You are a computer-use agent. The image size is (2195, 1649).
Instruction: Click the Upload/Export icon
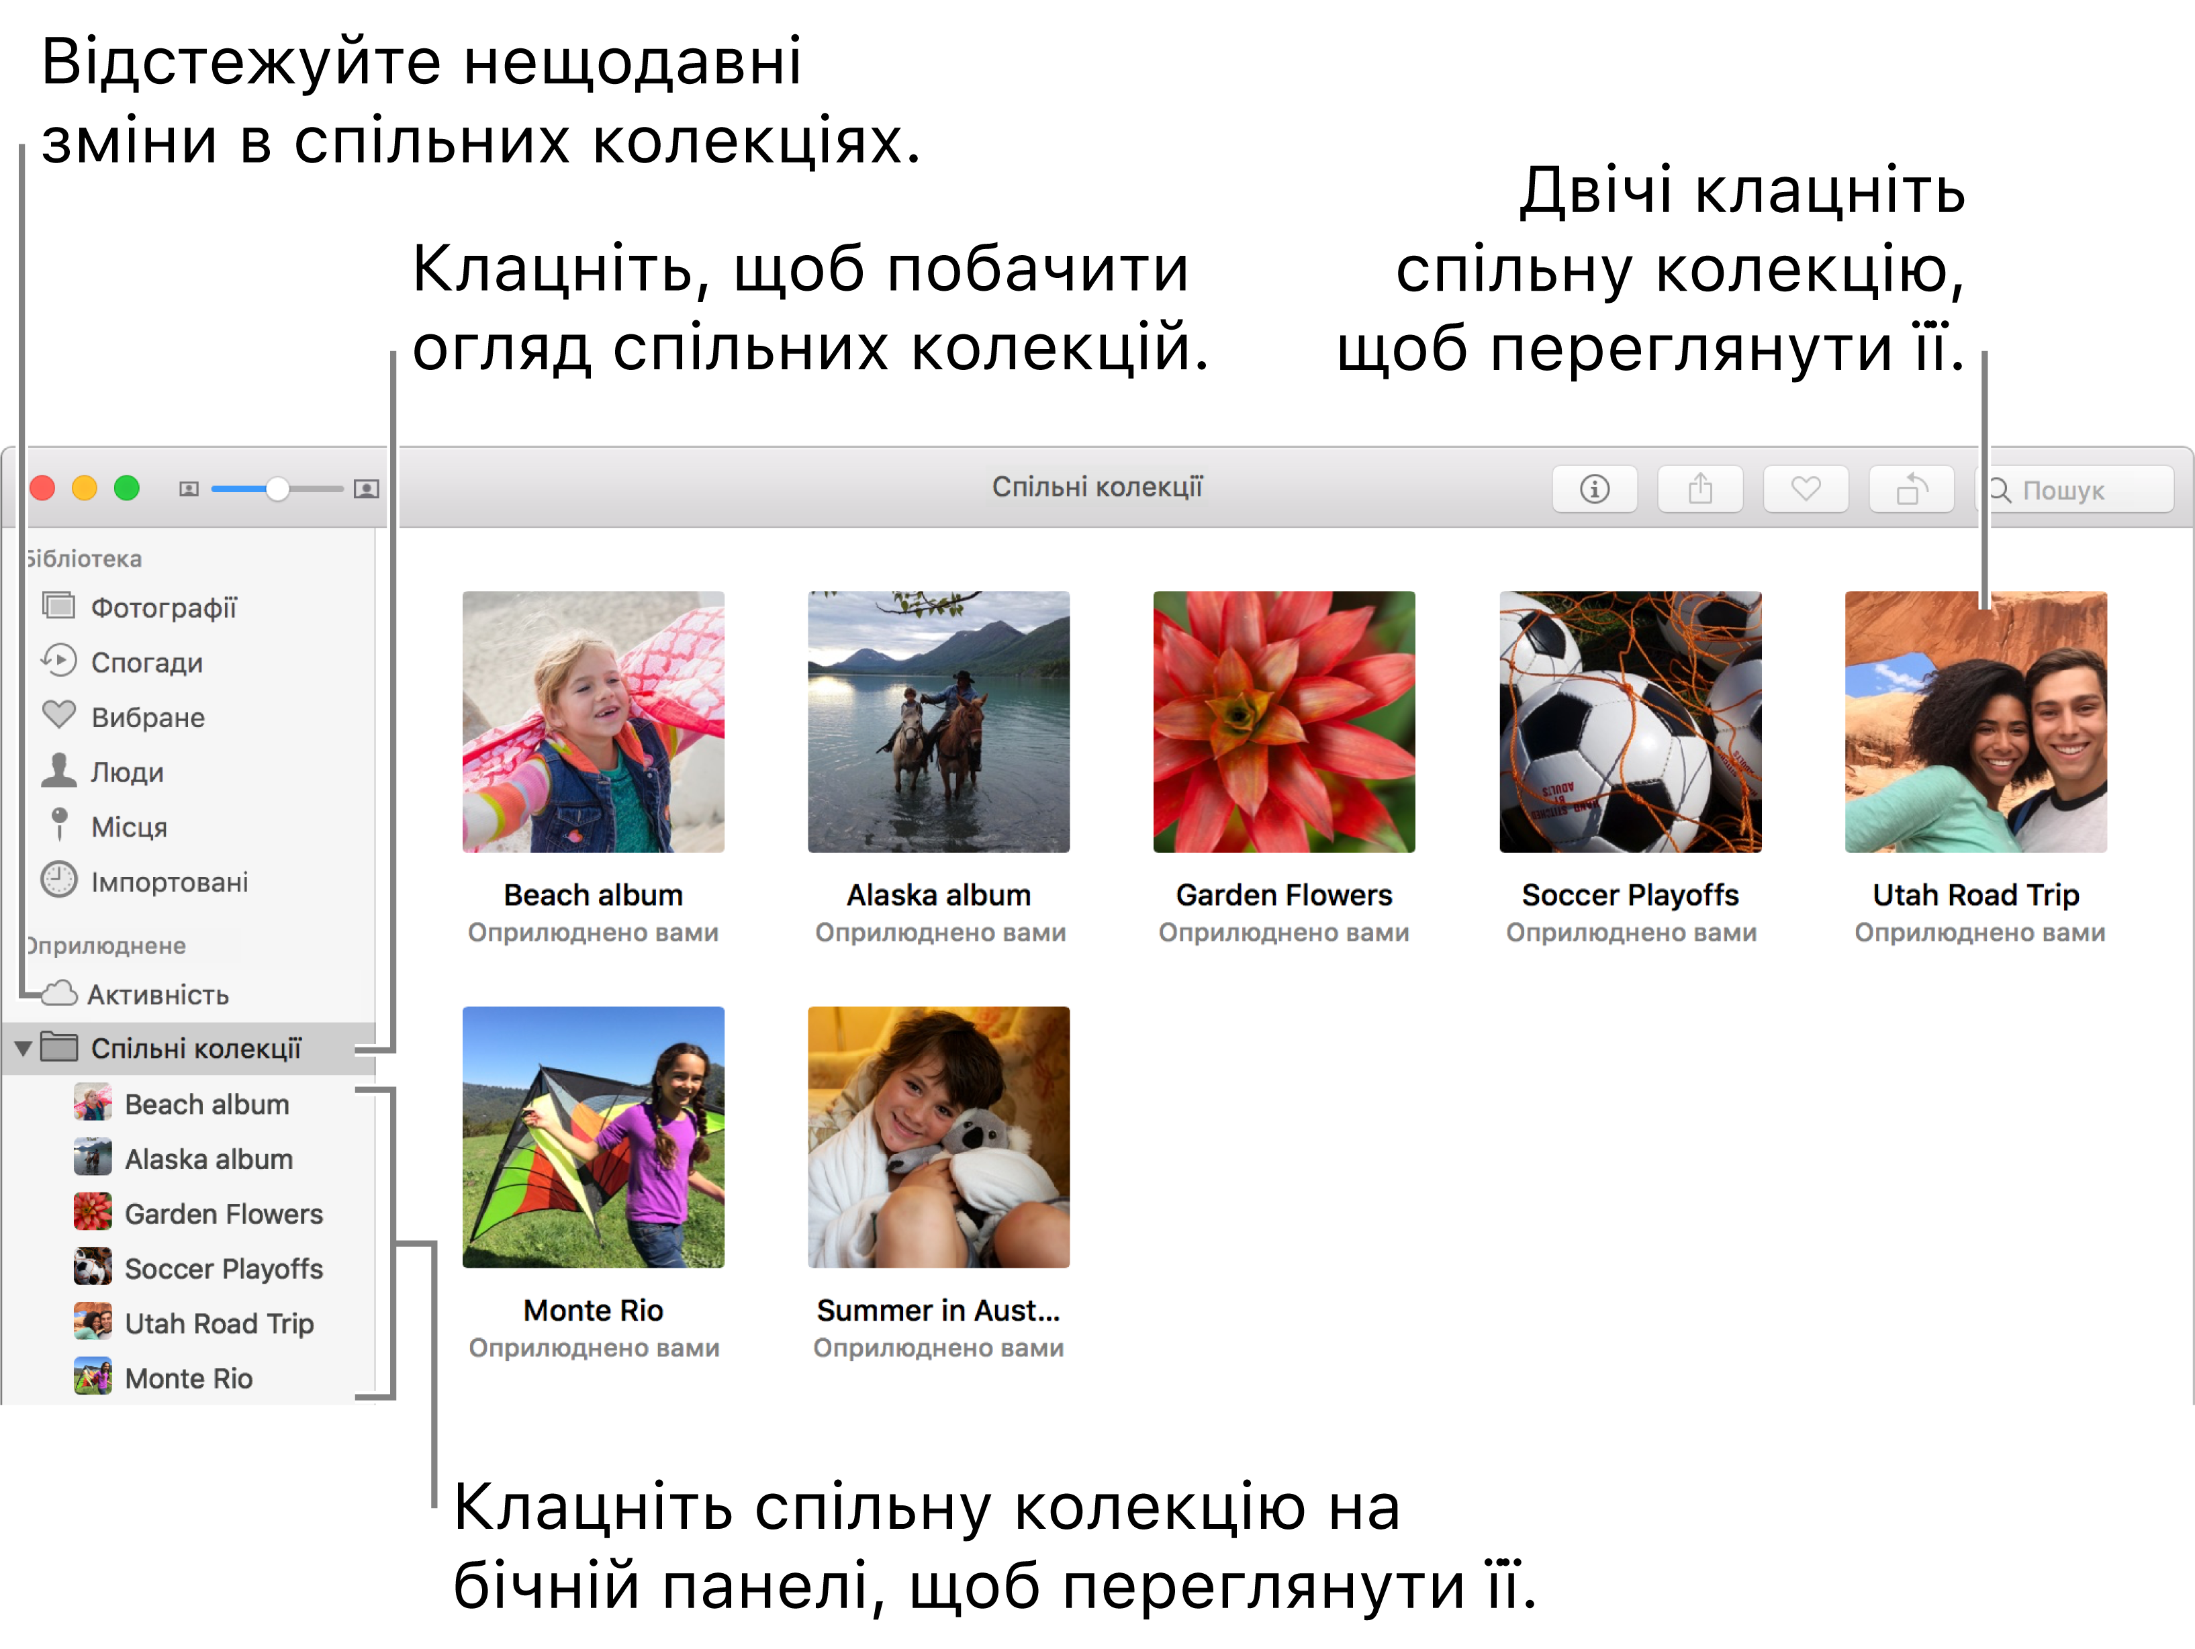click(x=1698, y=490)
